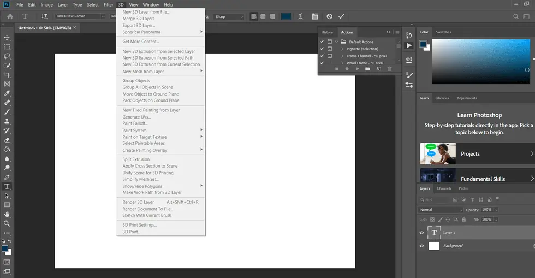Toggle Frame Channel action checkmark
Image resolution: width=535 pixels, height=278 pixels.
tap(322, 56)
